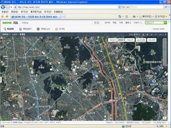Click the IE Home toolbar icon
The height and width of the screenshot is (128, 171).
click(120, 16)
